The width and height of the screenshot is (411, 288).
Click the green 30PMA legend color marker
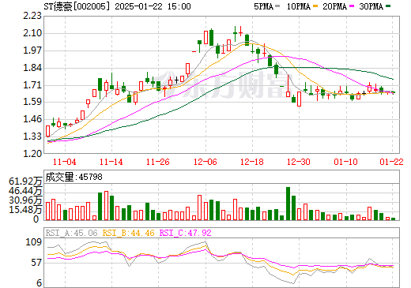388,6
